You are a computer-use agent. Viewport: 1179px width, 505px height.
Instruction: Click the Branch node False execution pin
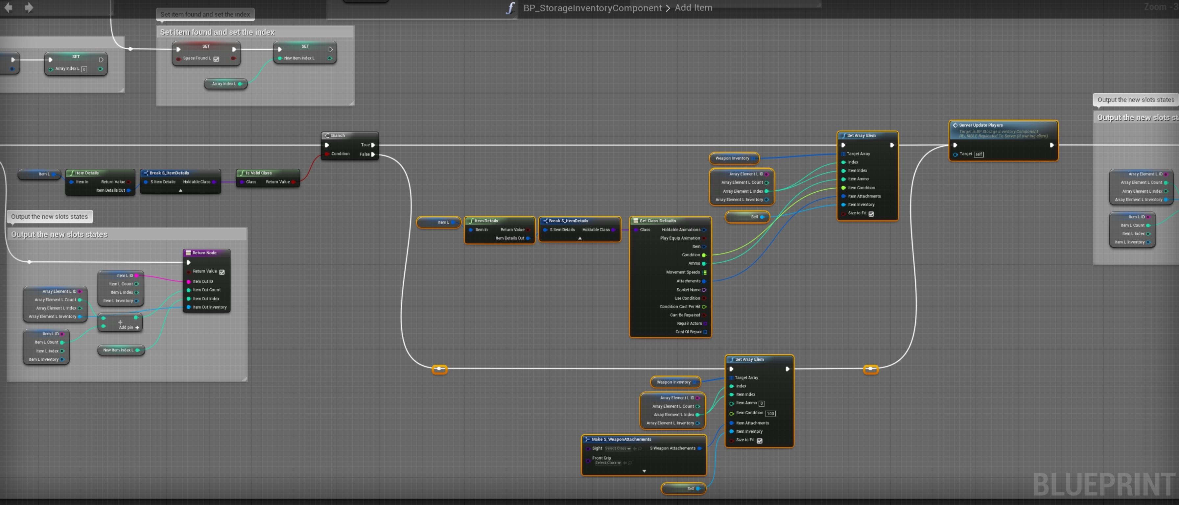point(373,154)
